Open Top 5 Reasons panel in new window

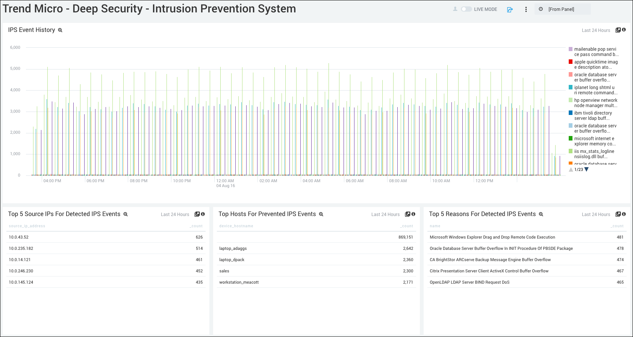coord(618,214)
